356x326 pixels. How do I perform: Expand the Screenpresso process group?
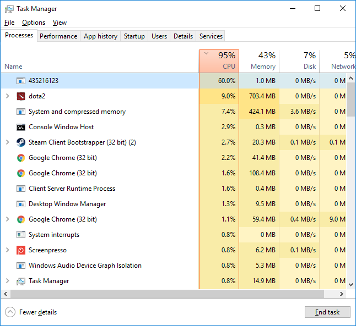tap(7, 250)
